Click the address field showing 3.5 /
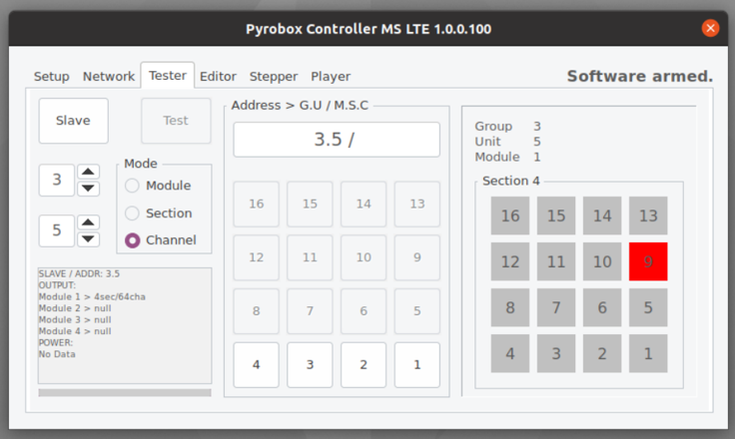The image size is (735, 439). [x=337, y=140]
